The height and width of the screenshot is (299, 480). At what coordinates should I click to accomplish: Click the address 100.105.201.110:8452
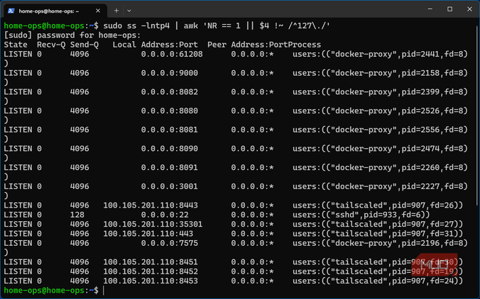(151, 272)
